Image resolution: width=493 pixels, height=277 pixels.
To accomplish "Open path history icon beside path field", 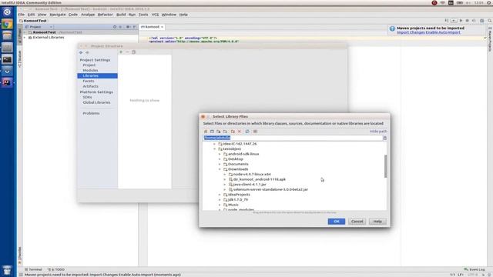I will [385, 138].
